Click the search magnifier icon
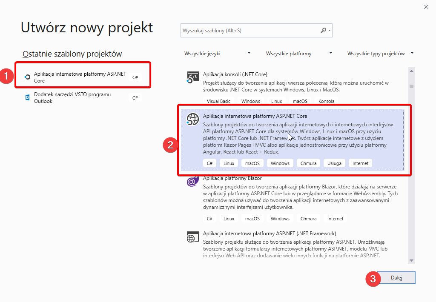This screenshot has width=436, height=302. pos(324,31)
